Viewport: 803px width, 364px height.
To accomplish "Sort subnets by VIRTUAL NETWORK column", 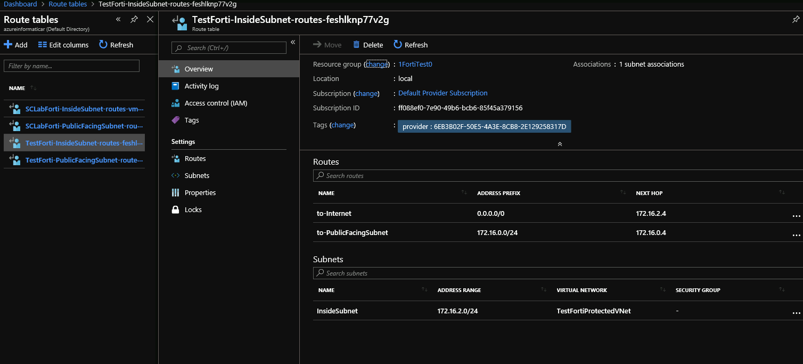I will (x=662, y=290).
